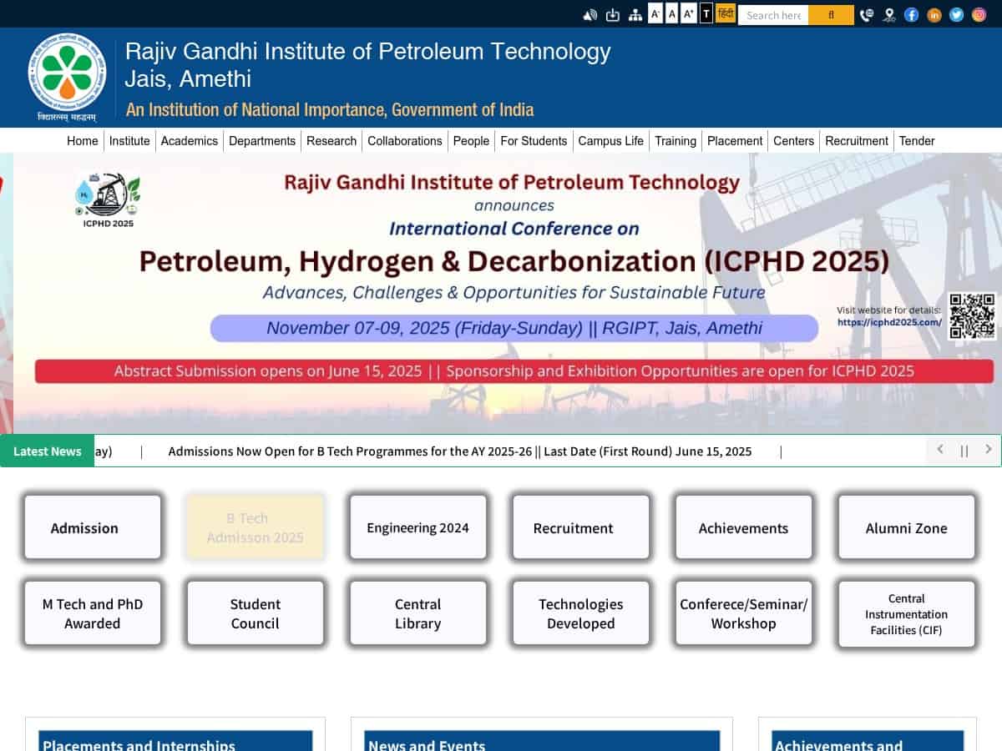This screenshot has height=751, width=1002.
Task: Click the ICPHD 2025 banner headline
Action: pos(514,261)
